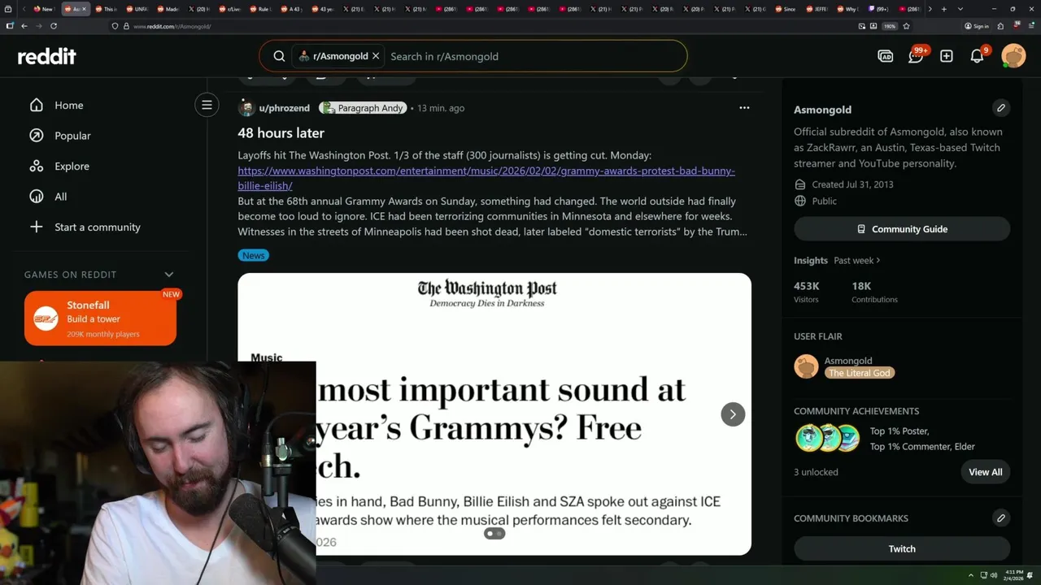Select second gallery pagination dot

499,534
